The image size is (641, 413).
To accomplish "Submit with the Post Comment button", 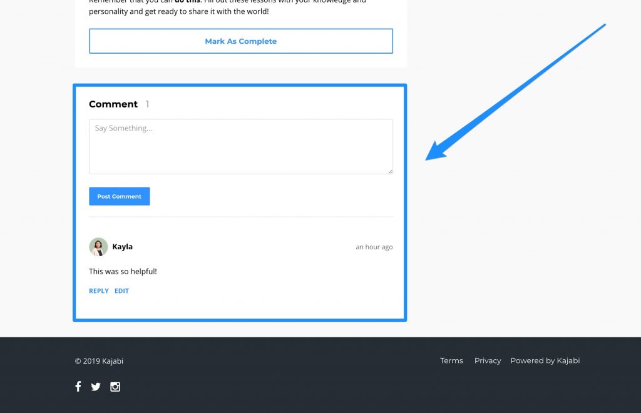I will (x=119, y=196).
